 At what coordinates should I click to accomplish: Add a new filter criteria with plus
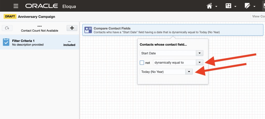click(72, 28)
